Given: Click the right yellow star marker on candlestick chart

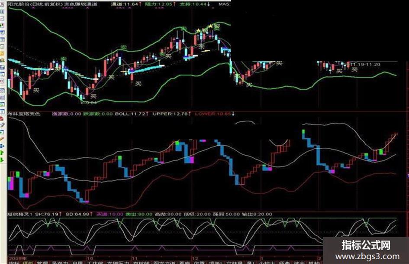Looking at the screenshot, I should point(210,26).
